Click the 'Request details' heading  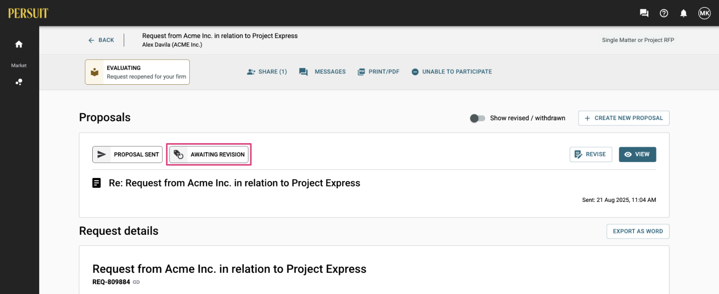point(119,231)
